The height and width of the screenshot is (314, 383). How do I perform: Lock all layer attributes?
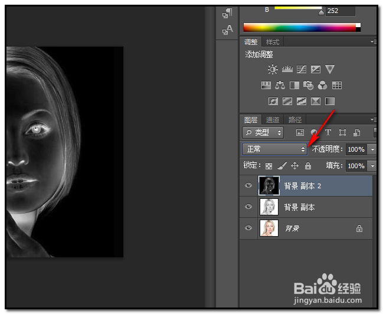[x=308, y=166]
